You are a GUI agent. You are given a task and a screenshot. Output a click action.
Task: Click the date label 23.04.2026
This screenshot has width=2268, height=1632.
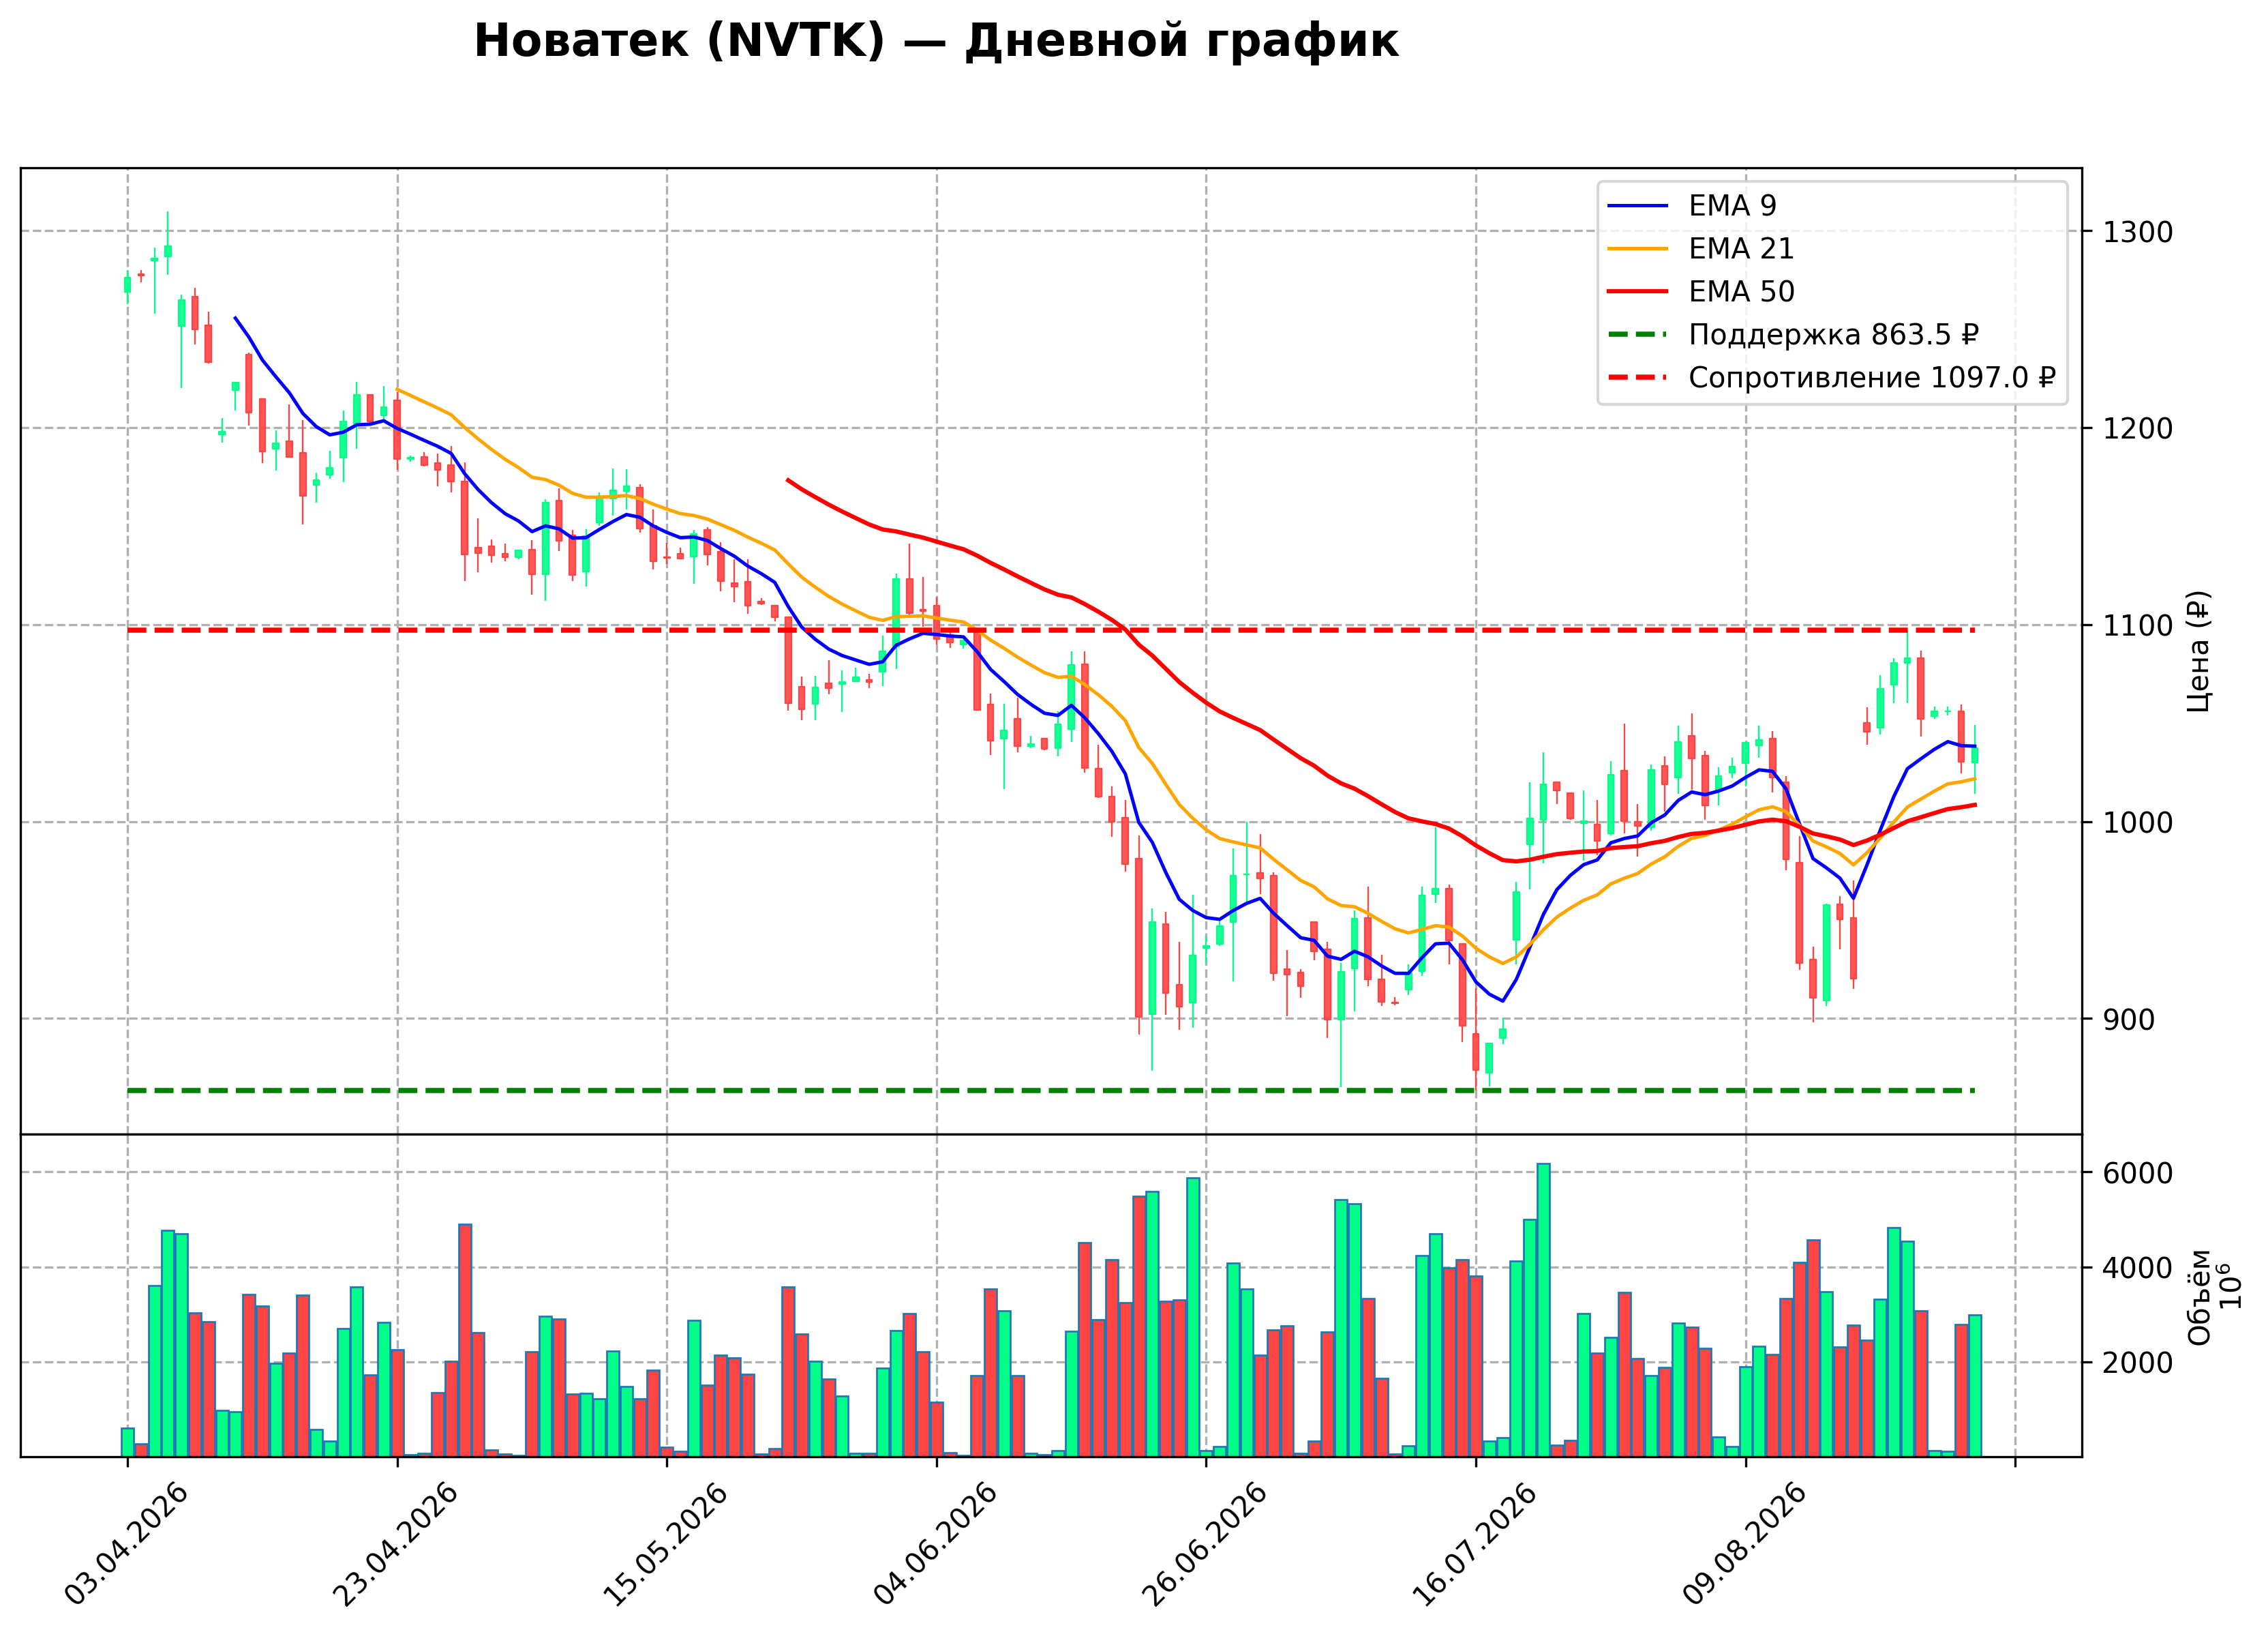click(396, 1545)
